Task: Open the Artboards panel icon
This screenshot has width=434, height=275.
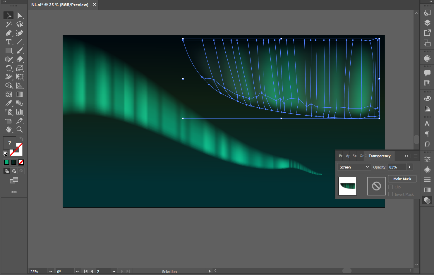Action: click(427, 43)
